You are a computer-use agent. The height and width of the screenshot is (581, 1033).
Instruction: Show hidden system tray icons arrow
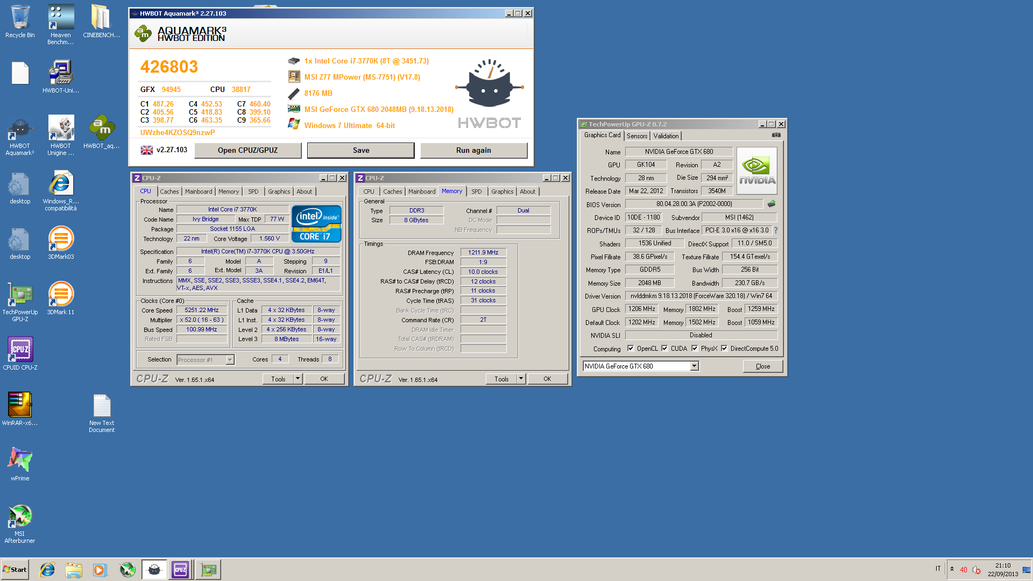click(x=952, y=569)
